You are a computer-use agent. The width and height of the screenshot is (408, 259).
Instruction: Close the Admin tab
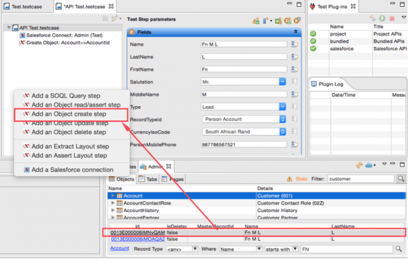coord(169,166)
